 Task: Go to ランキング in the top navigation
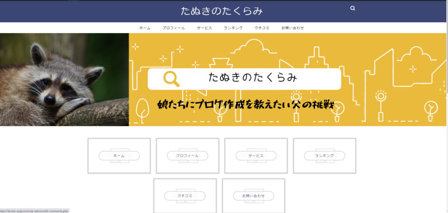233,28
